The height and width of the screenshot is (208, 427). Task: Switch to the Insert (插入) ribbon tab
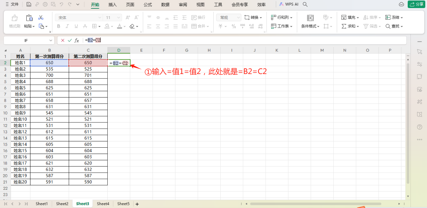[112, 5]
